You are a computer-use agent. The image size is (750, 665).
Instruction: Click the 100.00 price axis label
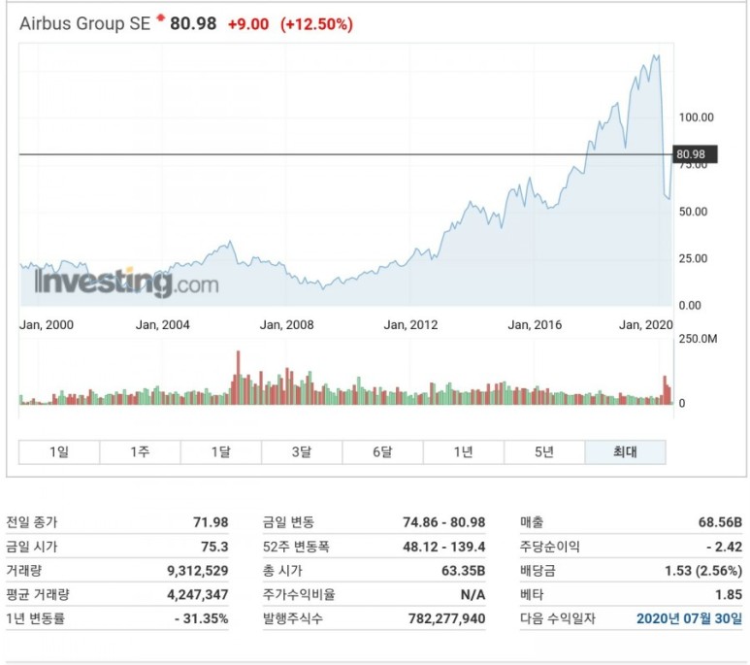[696, 117]
